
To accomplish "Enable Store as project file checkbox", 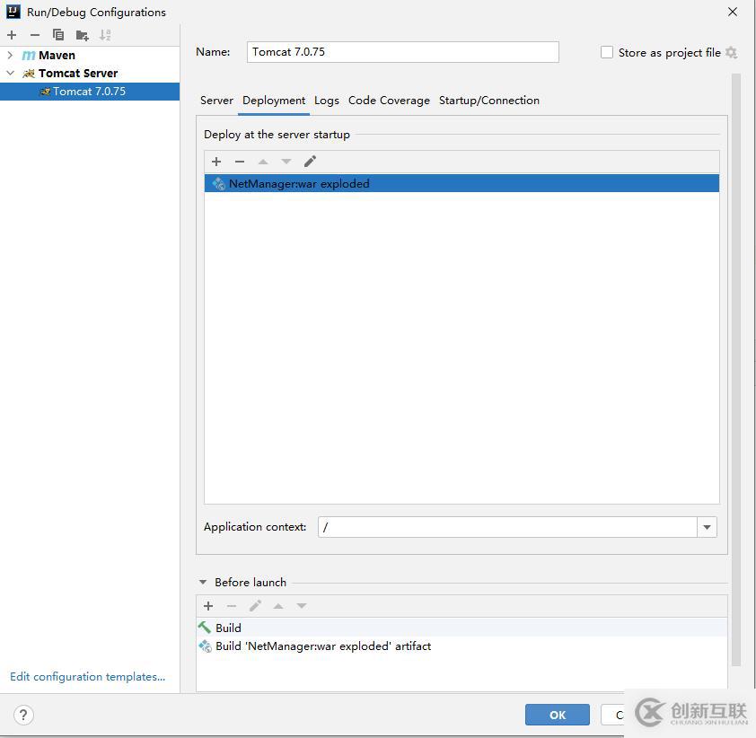I will [607, 52].
